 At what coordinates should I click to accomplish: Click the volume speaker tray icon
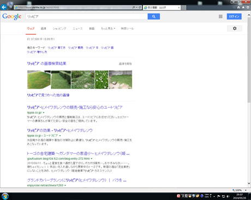228,196
